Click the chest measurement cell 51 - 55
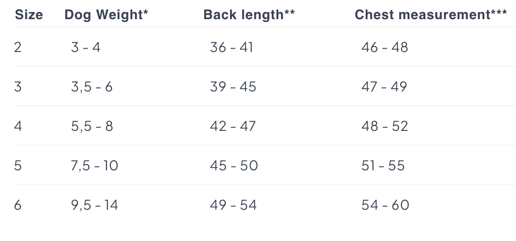Screen dimensions: 516x241 (383, 165)
